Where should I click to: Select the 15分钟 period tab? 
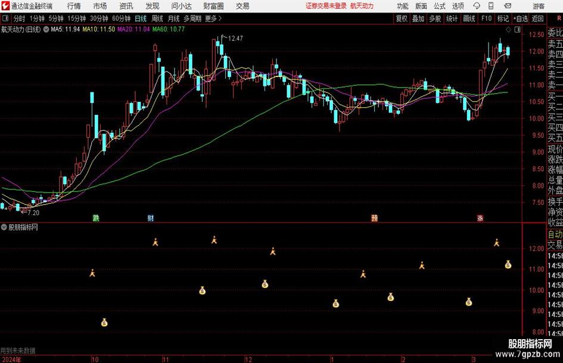pos(76,18)
